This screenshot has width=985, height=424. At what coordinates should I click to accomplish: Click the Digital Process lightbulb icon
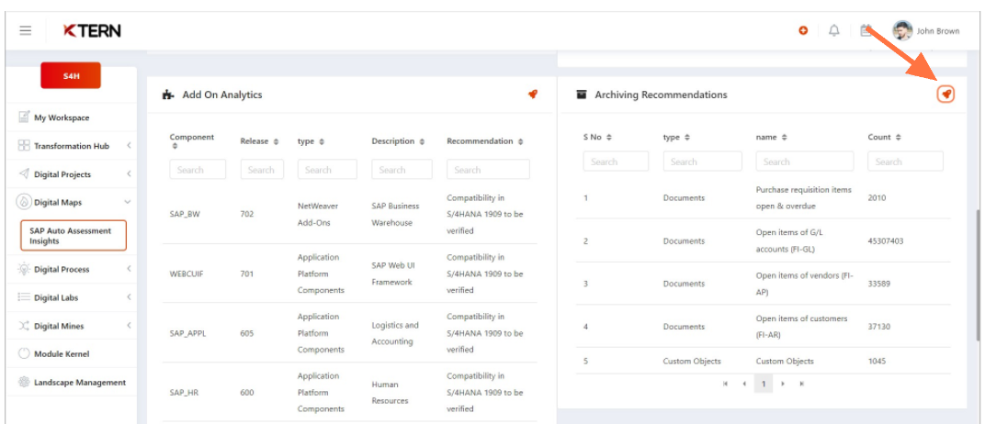(24, 269)
